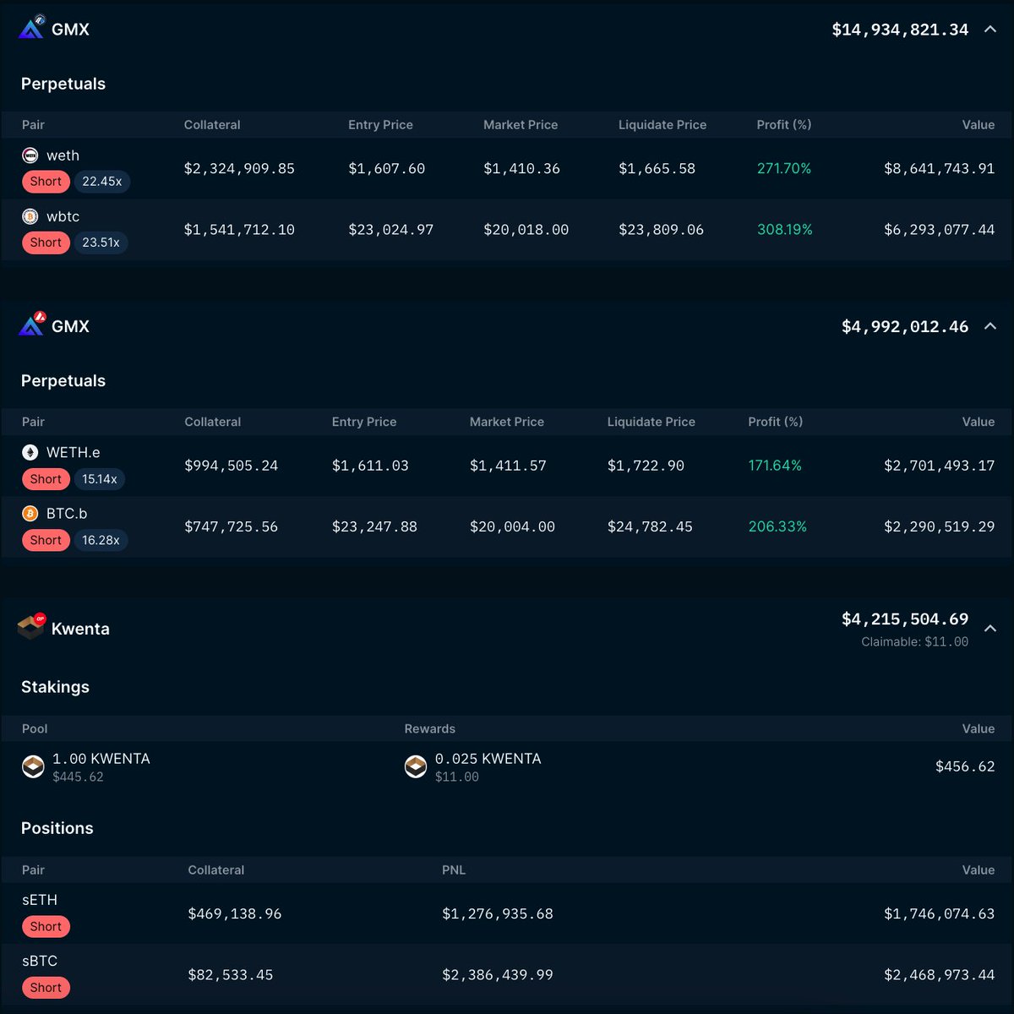Click the 15.14x leverage badge
The height and width of the screenshot is (1014, 1014).
(100, 478)
